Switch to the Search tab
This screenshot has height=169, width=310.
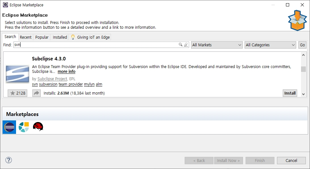click(10, 37)
